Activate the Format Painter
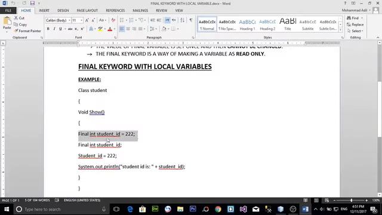The width and height of the screenshot is (382, 215). click(27, 31)
